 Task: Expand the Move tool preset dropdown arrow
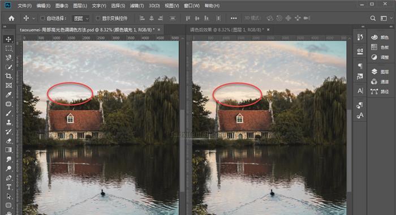[33, 19]
